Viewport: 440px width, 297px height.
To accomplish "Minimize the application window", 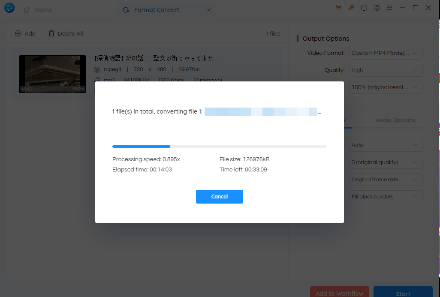I will pyautogui.click(x=403, y=8).
